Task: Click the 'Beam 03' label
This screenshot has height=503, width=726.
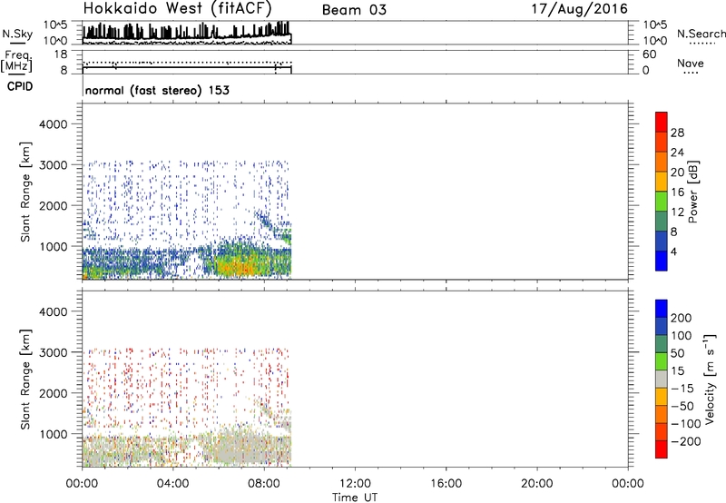Action: click(x=354, y=10)
